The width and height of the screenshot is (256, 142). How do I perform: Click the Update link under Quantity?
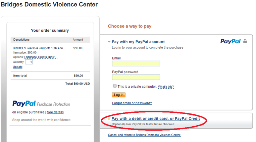pyautogui.click(x=18, y=67)
